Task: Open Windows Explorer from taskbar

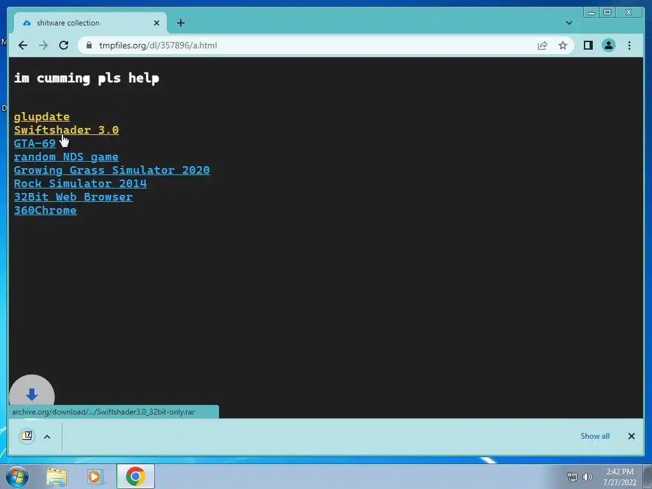Action: [57, 476]
